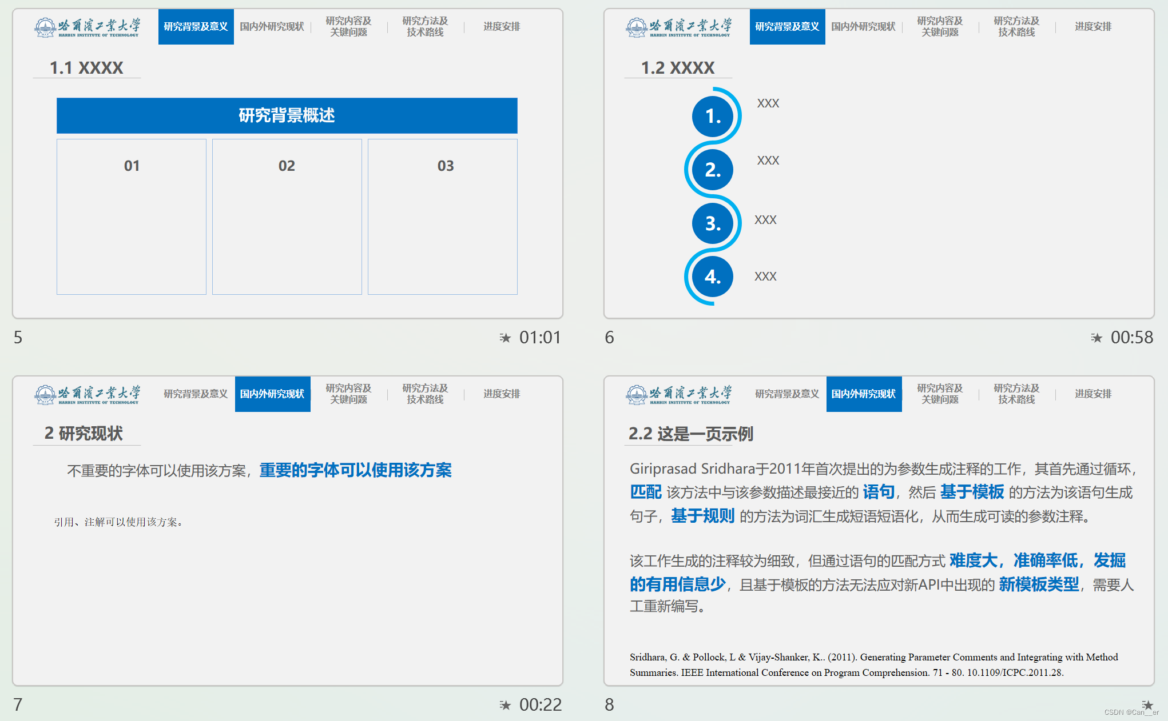Click the highlighted 研究背景及意义 tab in slide 6
Viewport: 1168px width, 721px height.
point(788,27)
